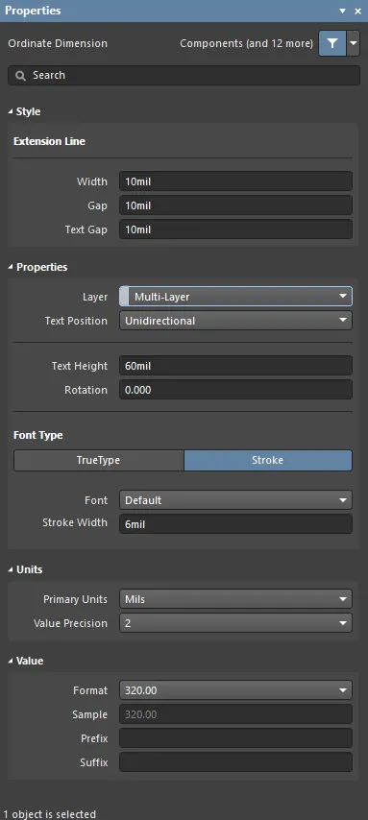This screenshot has width=368, height=820.
Task: Edit the Rotation field
Action: (235, 390)
